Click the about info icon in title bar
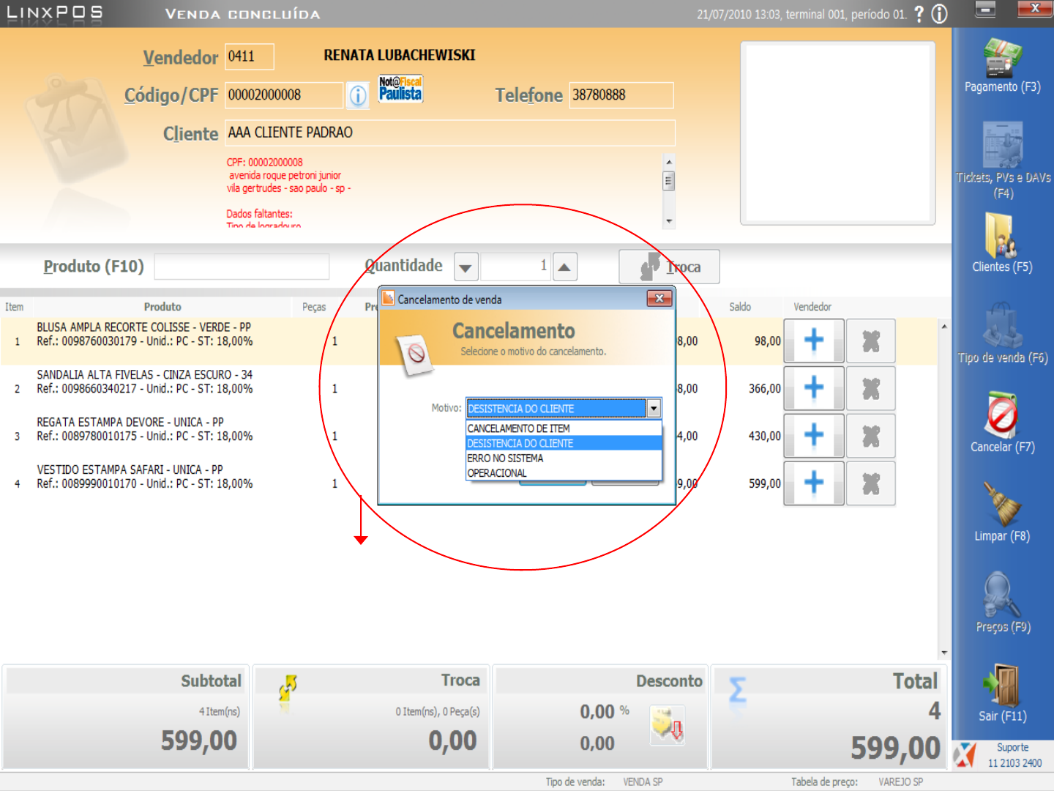The height and width of the screenshot is (791, 1054). point(939,14)
